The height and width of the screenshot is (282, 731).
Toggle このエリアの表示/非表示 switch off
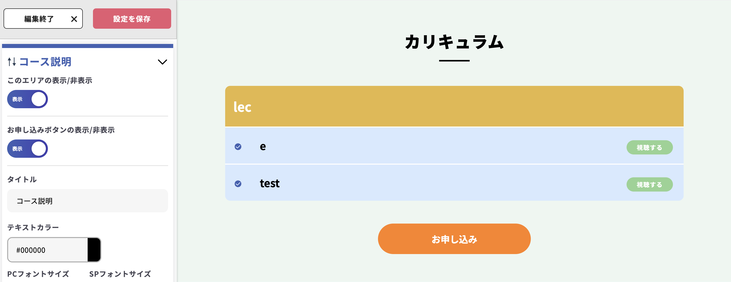tap(27, 99)
